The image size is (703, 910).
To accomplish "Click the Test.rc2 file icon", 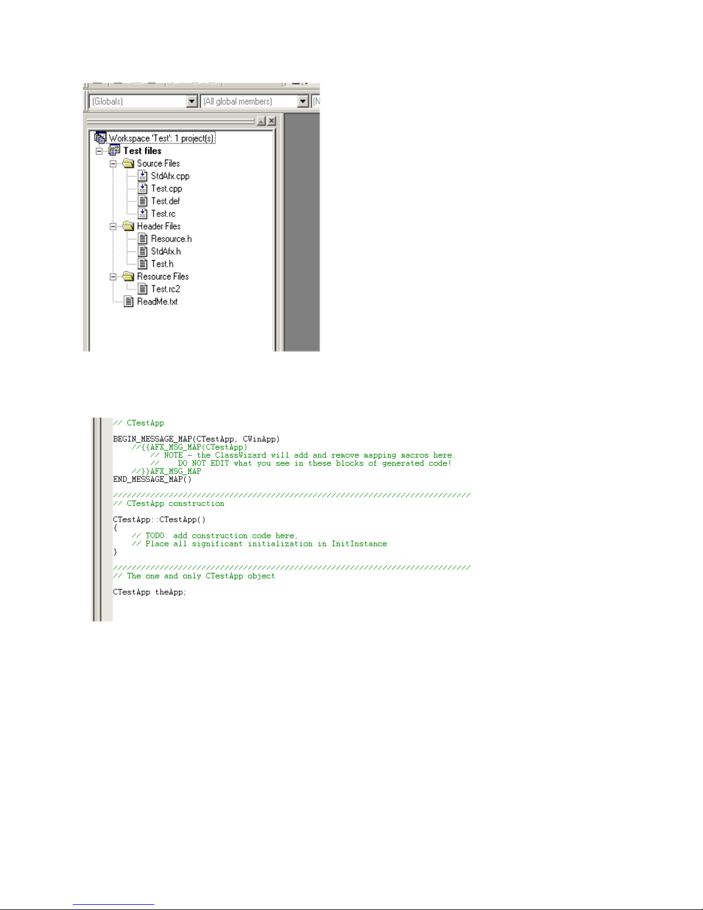I will coord(143,289).
